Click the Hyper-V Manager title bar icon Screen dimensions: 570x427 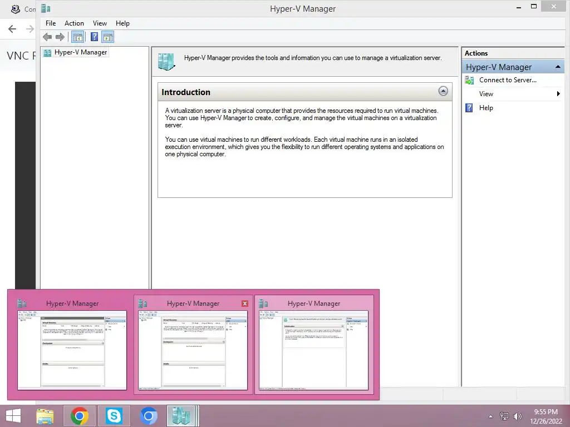[x=46, y=8]
